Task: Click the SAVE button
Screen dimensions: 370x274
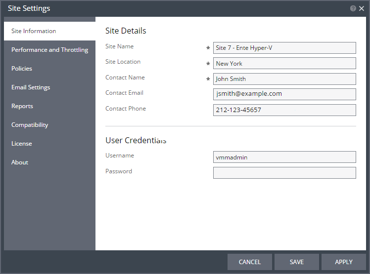Action: click(x=297, y=262)
